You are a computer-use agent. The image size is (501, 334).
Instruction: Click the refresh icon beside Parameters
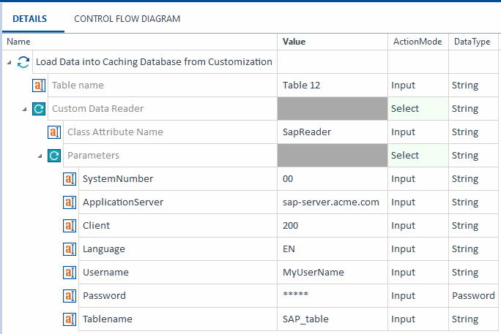point(54,156)
